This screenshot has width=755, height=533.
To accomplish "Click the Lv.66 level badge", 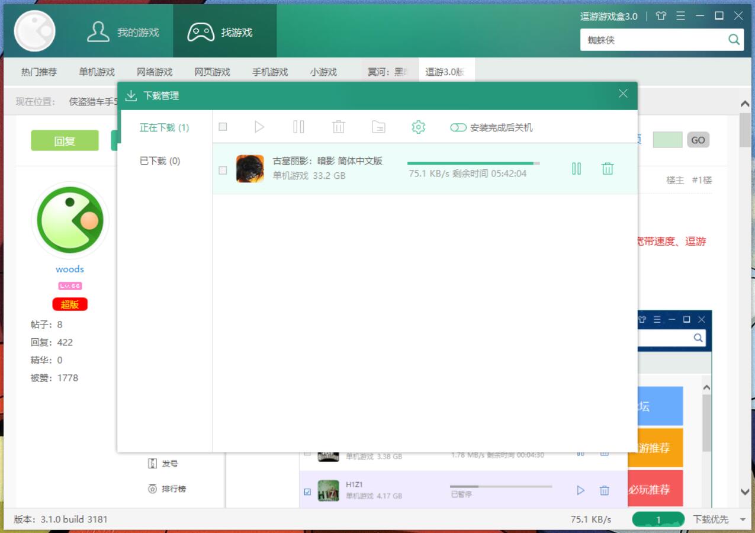I will pos(70,286).
